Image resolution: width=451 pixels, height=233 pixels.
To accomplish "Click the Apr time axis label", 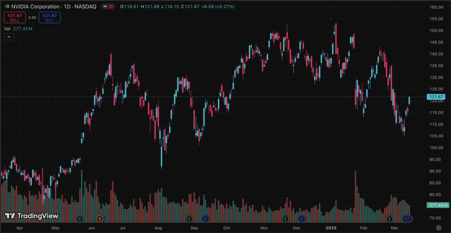I will 19,228.
